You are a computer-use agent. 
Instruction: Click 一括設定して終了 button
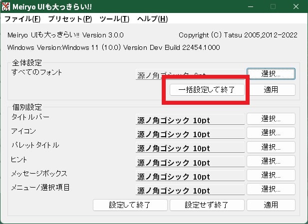pyautogui.click(x=207, y=90)
